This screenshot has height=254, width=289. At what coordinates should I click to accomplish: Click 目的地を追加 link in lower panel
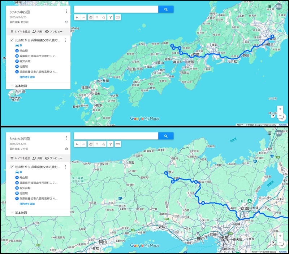pyautogui.click(x=27, y=204)
